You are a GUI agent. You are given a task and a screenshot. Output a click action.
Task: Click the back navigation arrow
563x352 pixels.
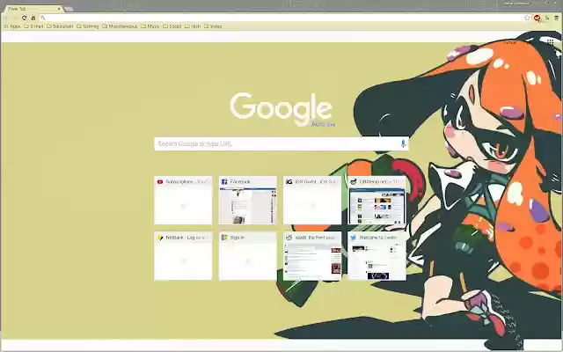[x=6, y=18]
